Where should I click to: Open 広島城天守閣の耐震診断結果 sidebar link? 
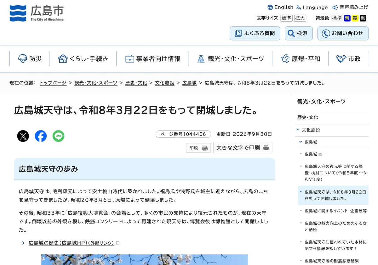pyautogui.click(x=332, y=261)
